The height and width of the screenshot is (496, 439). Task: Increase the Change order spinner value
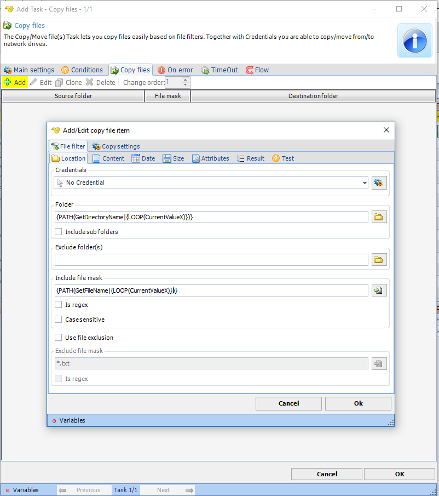(186, 80)
